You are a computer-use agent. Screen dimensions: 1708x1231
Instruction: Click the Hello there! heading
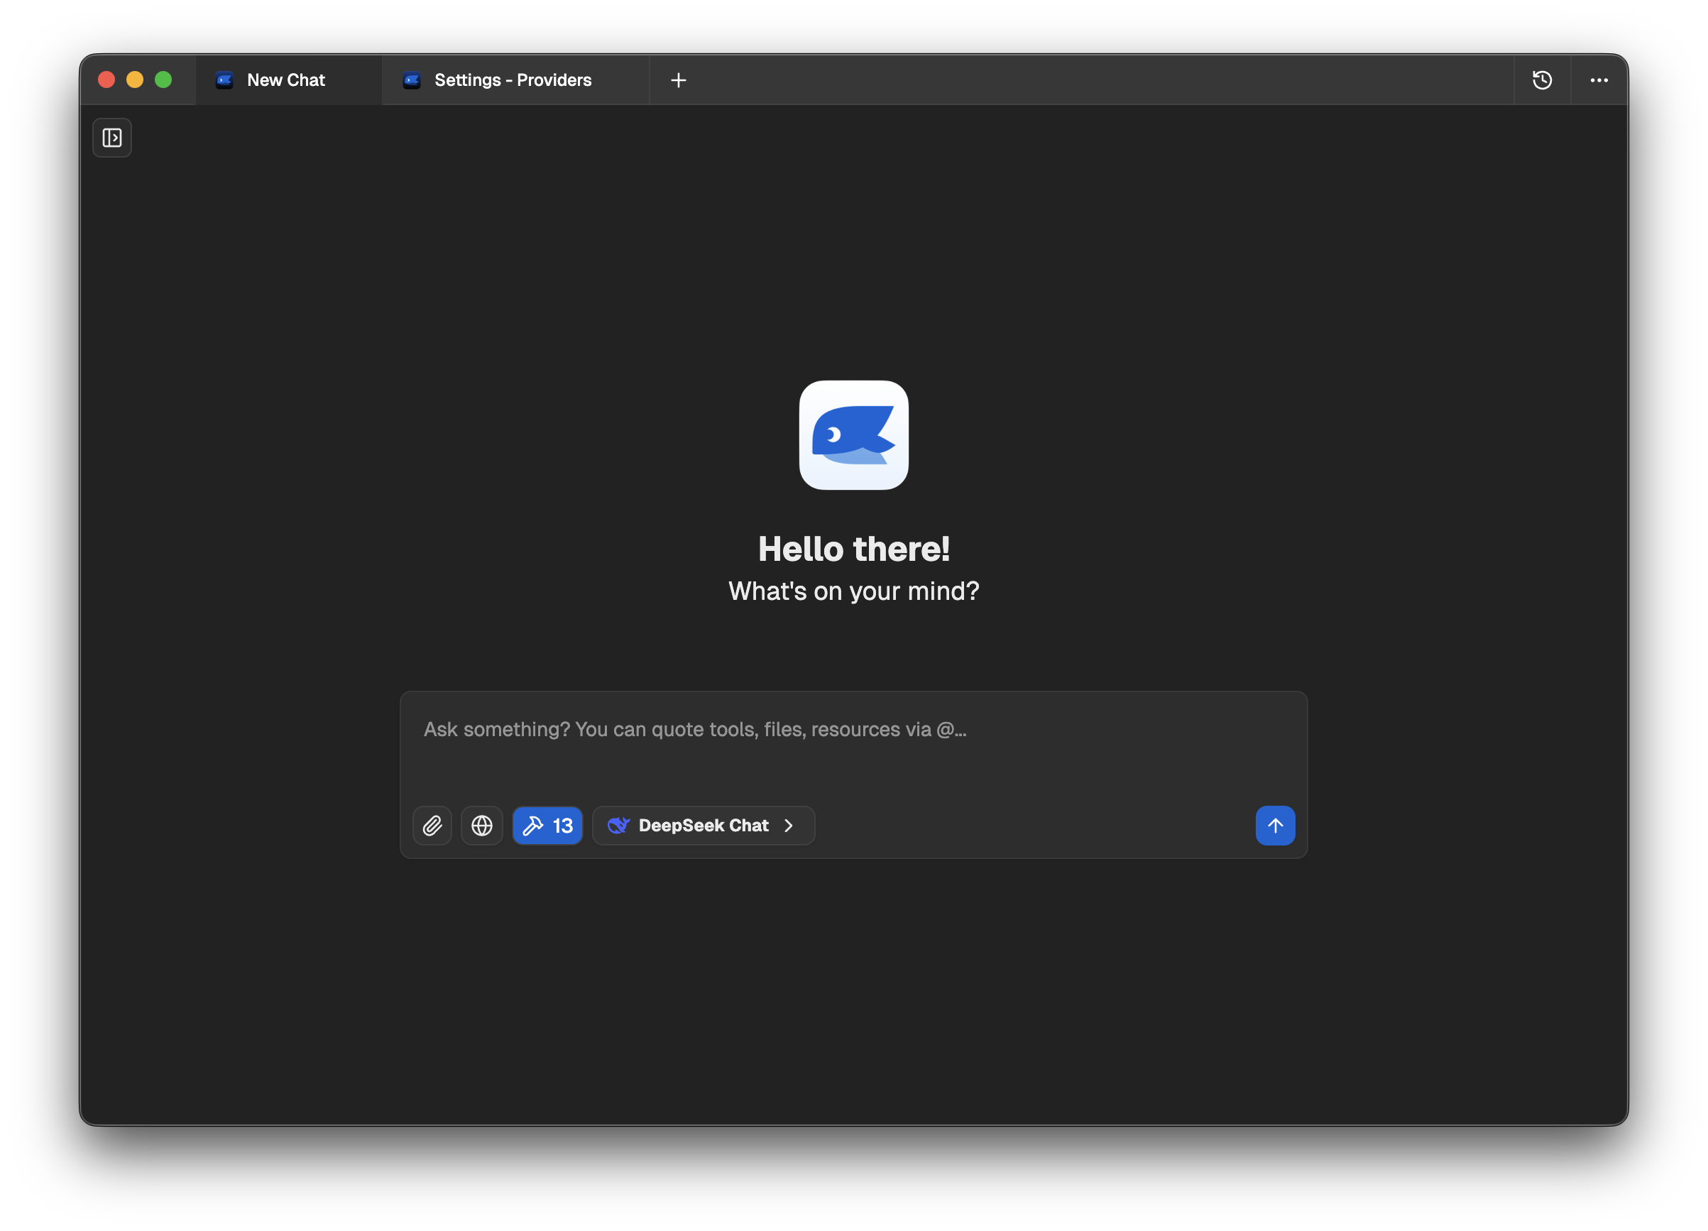click(x=853, y=549)
